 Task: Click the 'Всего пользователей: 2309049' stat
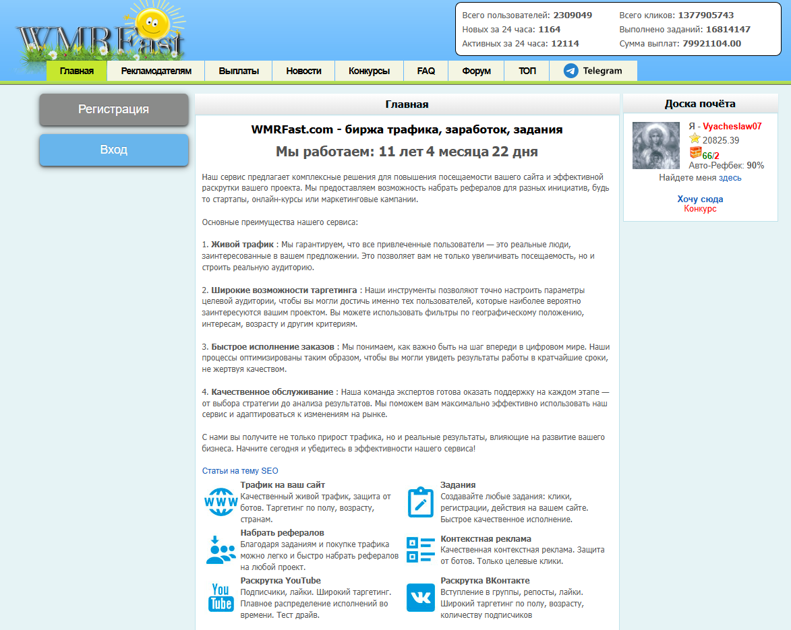(x=527, y=15)
